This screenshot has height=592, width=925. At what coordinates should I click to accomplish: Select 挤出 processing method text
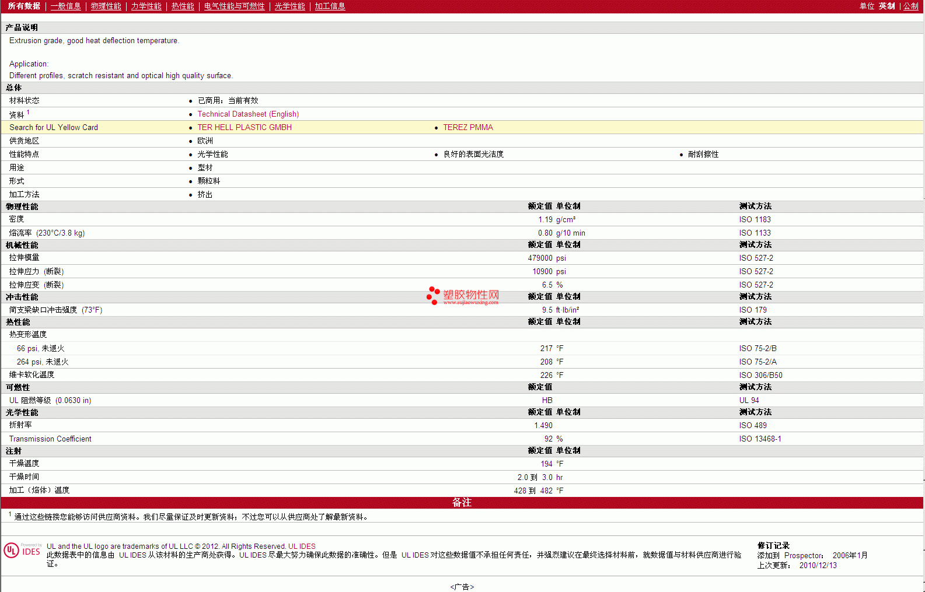205,194
